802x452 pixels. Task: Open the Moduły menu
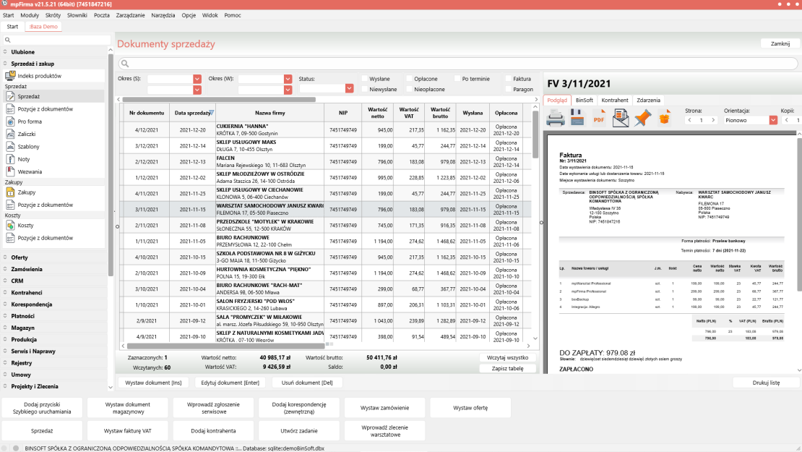pyautogui.click(x=30, y=15)
